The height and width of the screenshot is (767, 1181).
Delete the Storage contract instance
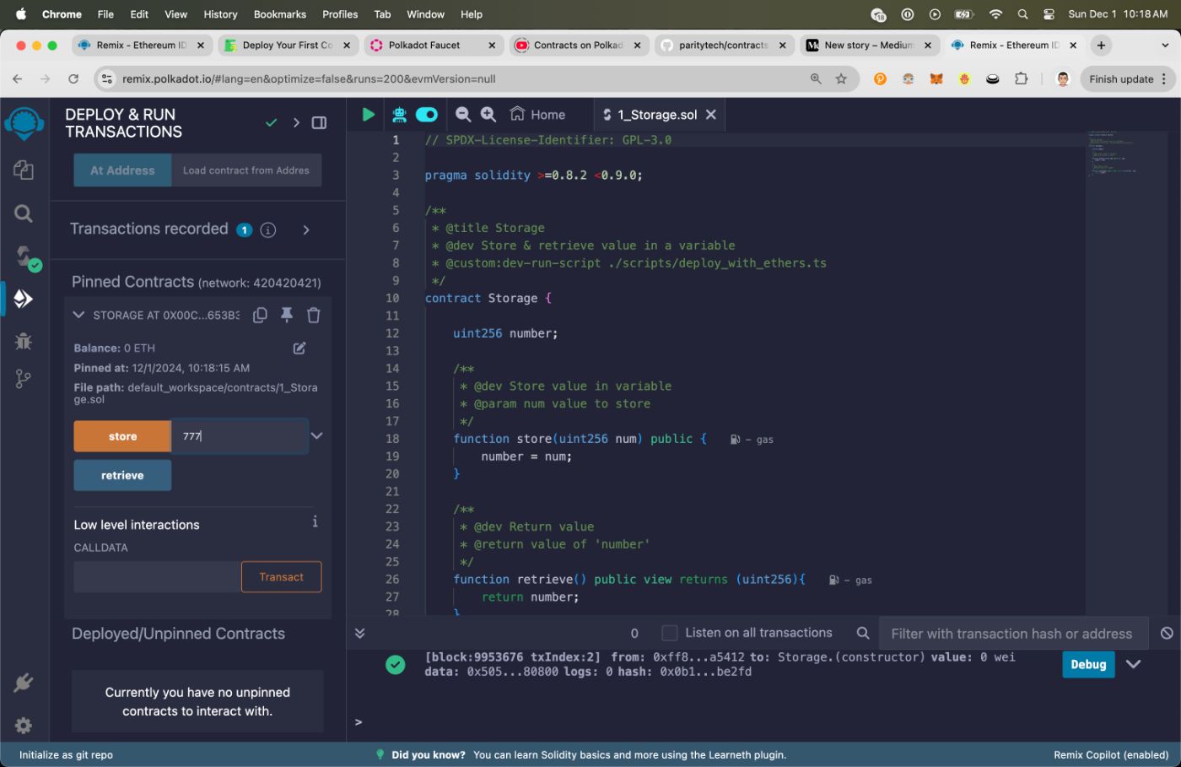click(314, 315)
